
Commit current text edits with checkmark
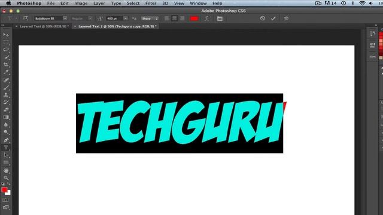point(273,19)
